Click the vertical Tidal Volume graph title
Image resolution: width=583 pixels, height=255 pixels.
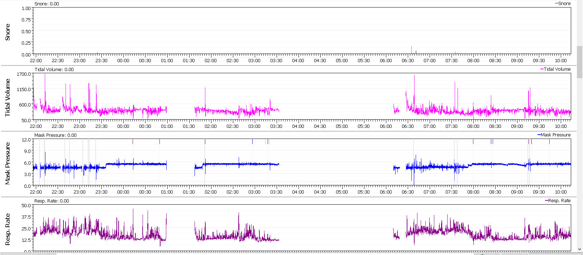[x=8, y=98]
